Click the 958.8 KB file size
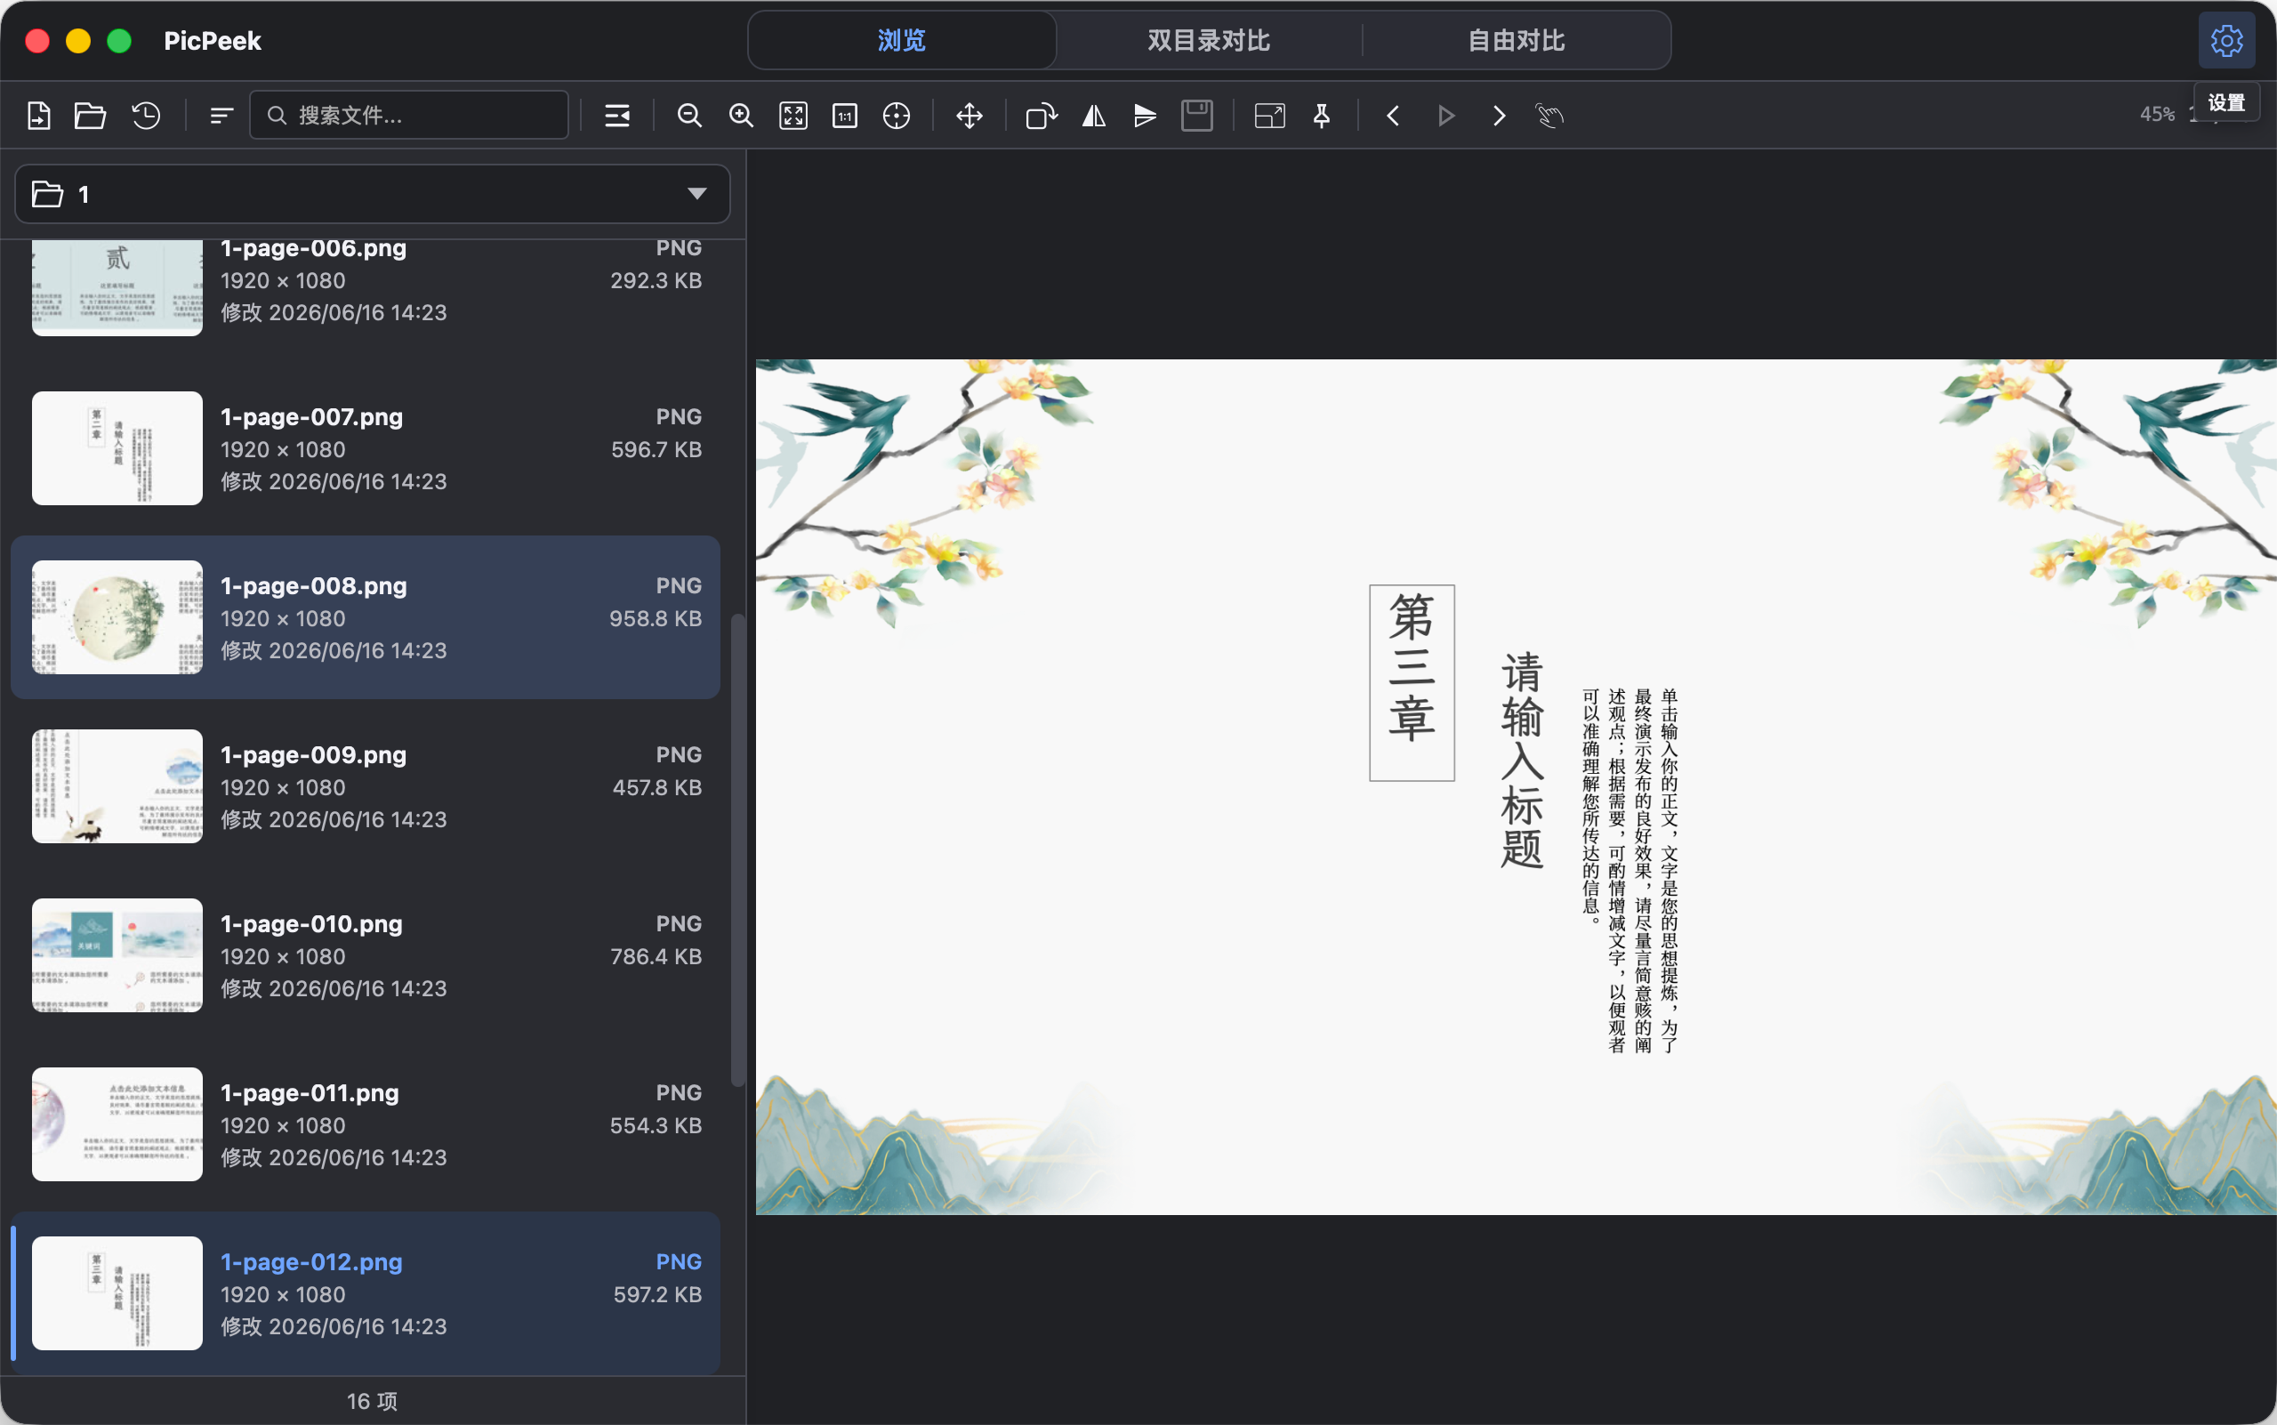This screenshot has width=2277, height=1425. tap(655, 618)
